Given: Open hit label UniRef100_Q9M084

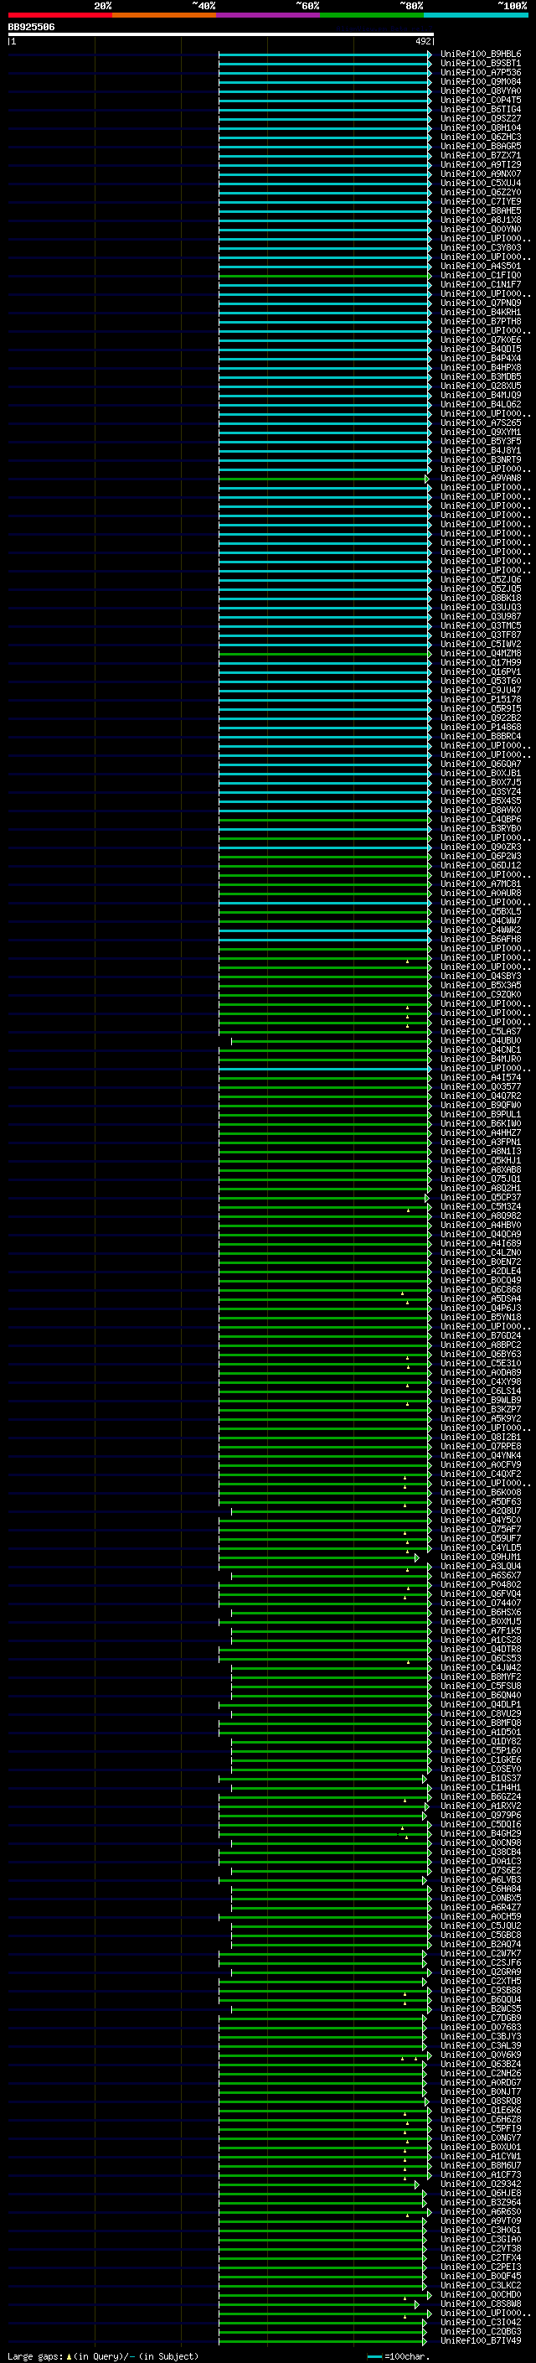Looking at the screenshot, I should point(480,81).
